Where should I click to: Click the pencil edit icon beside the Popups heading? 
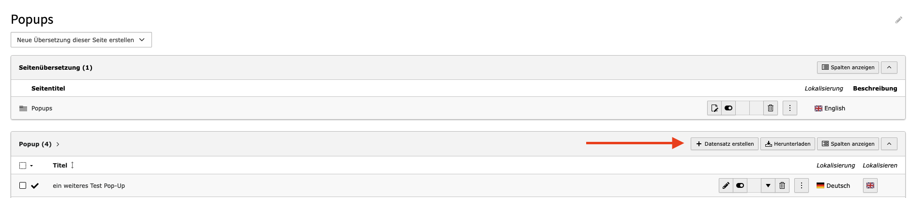tap(898, 20)
